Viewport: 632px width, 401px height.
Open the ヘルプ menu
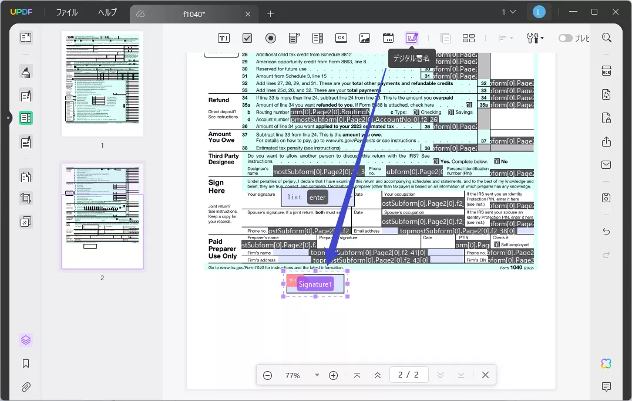(x=107, y=12)
